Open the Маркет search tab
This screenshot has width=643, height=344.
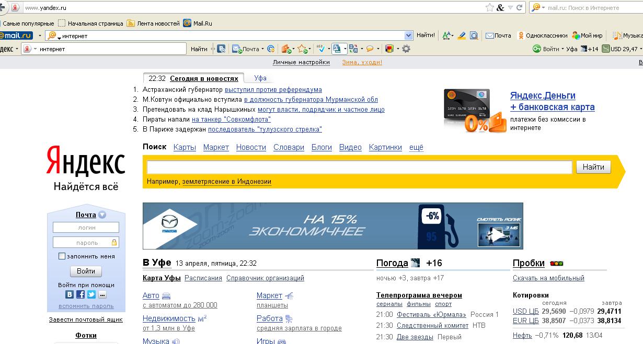216,147
